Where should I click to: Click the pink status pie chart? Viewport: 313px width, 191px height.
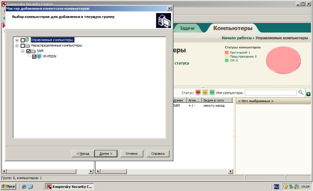coord(283,60)
